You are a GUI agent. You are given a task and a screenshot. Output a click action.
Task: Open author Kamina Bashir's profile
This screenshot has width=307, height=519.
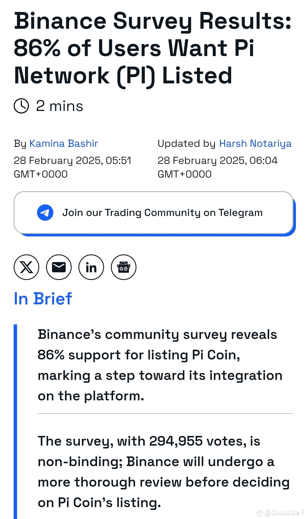pos(64,143)
